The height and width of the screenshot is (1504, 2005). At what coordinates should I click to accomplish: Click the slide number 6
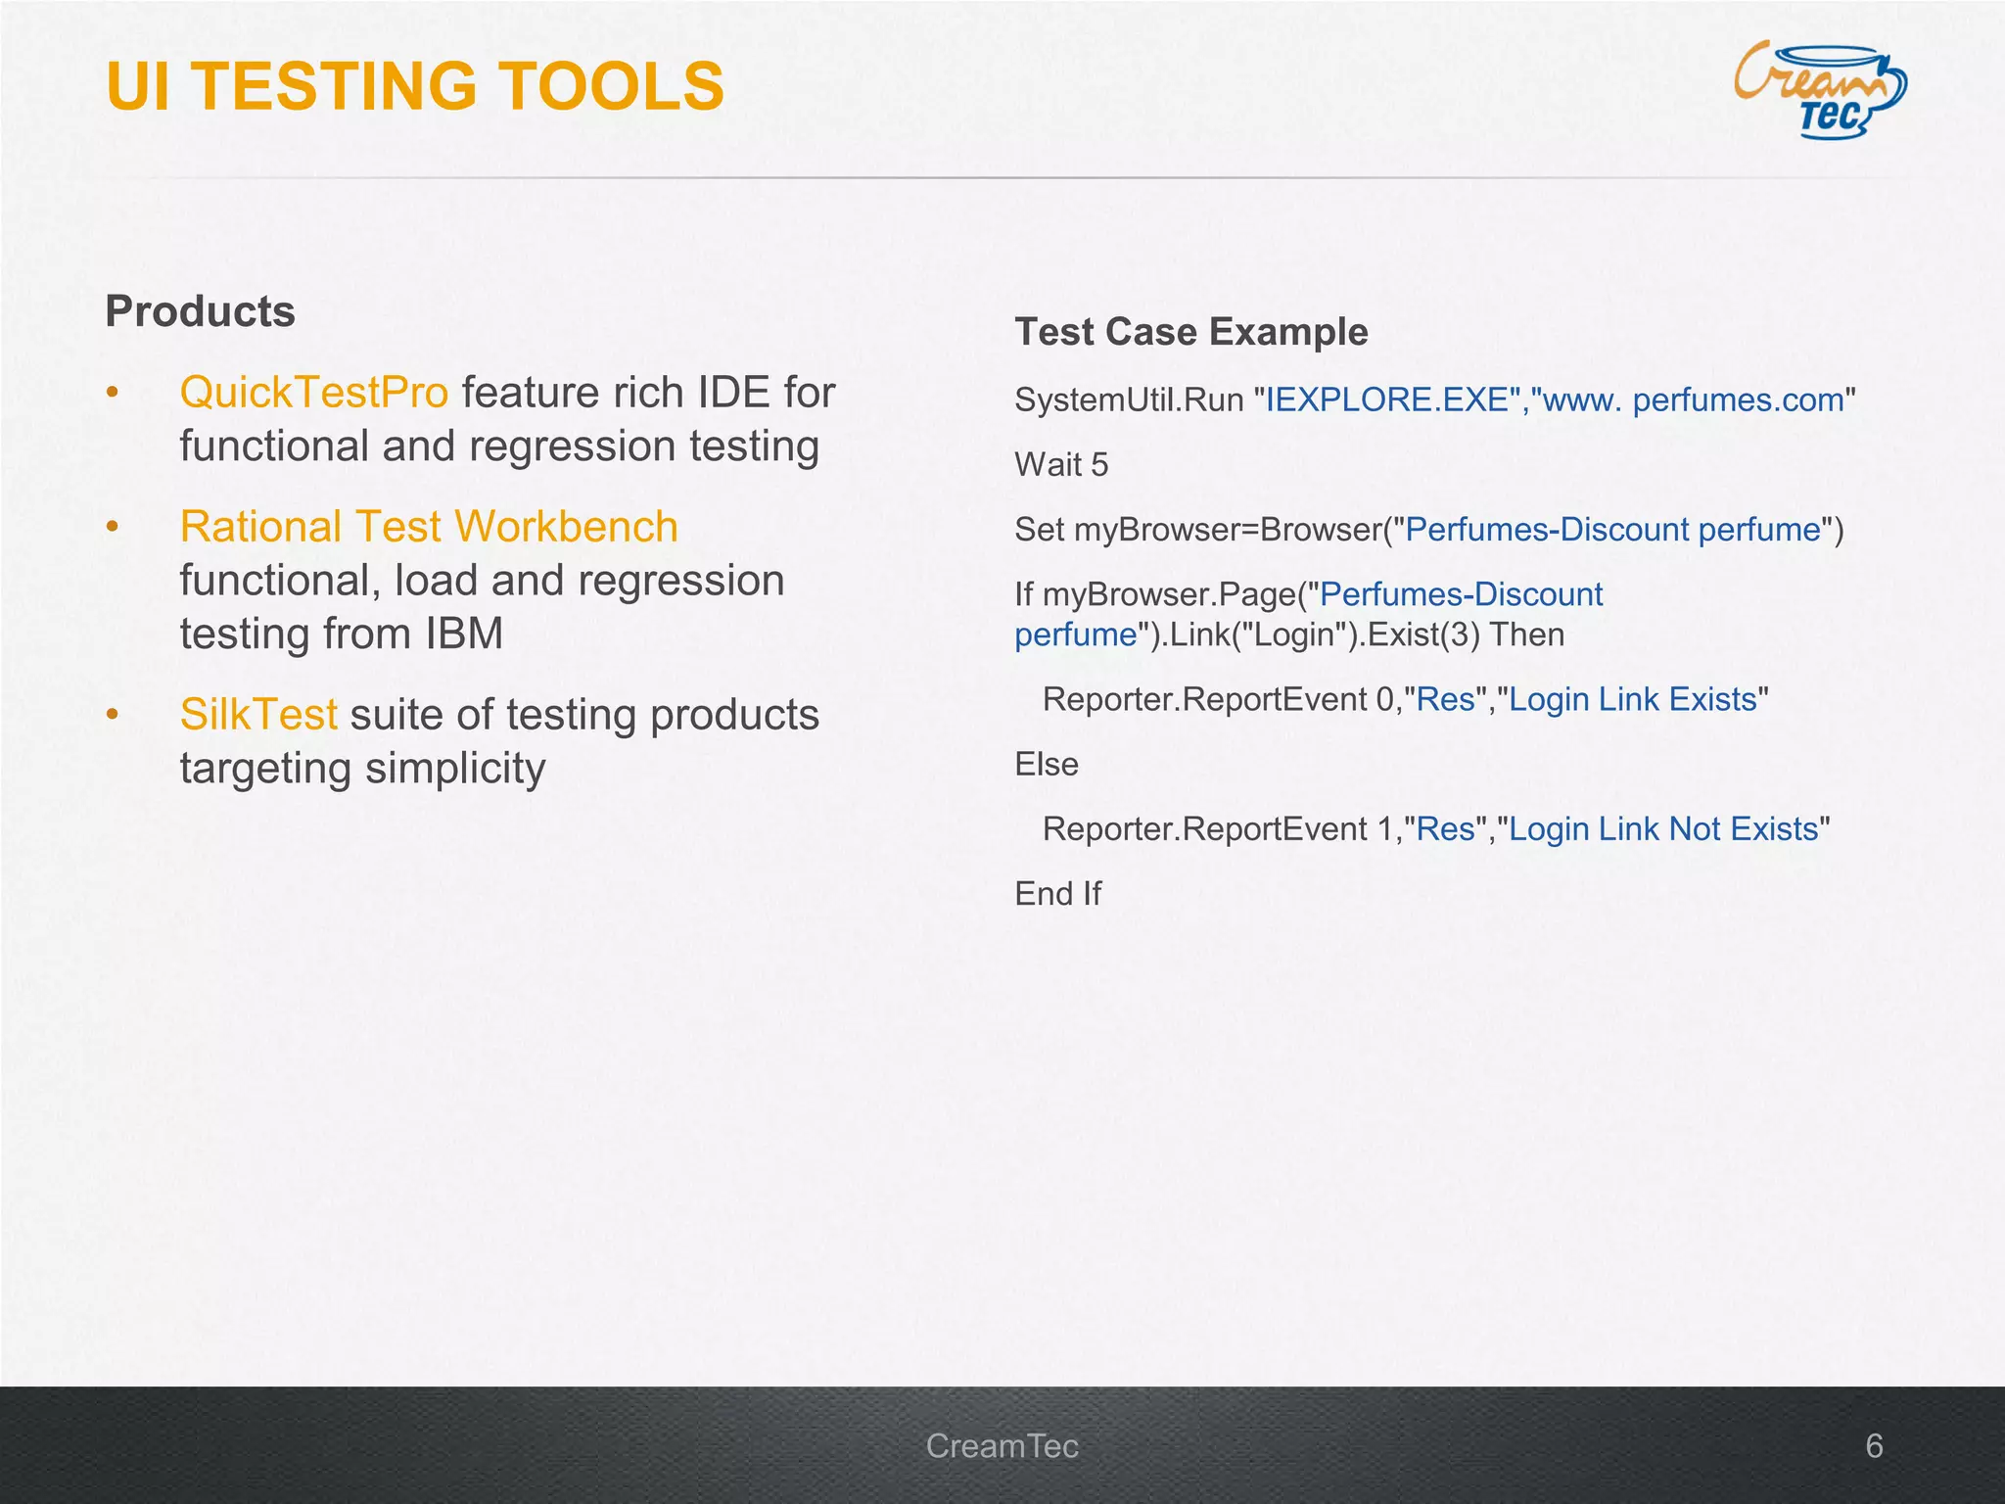1874,1446
